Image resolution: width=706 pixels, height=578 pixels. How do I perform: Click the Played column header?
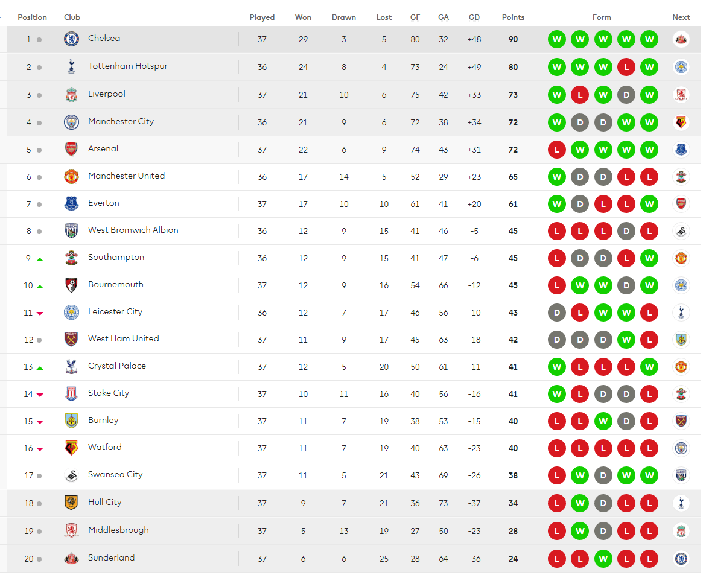tap(262, 17)
